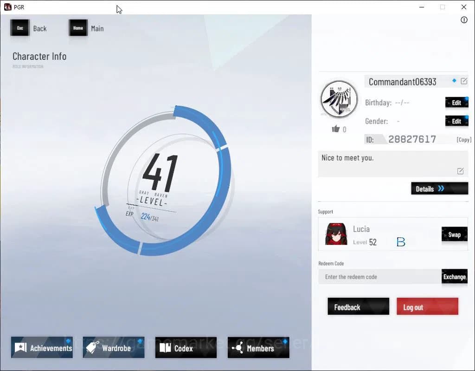Log out of the account
Screen dimensions: 475x371
click(427, 306)
